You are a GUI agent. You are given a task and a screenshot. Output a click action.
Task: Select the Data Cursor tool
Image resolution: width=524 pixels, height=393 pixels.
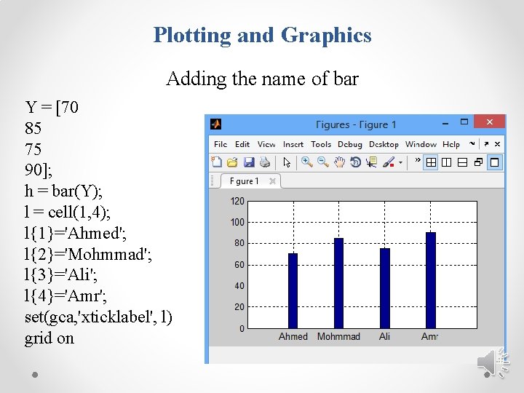coord(371,162)
